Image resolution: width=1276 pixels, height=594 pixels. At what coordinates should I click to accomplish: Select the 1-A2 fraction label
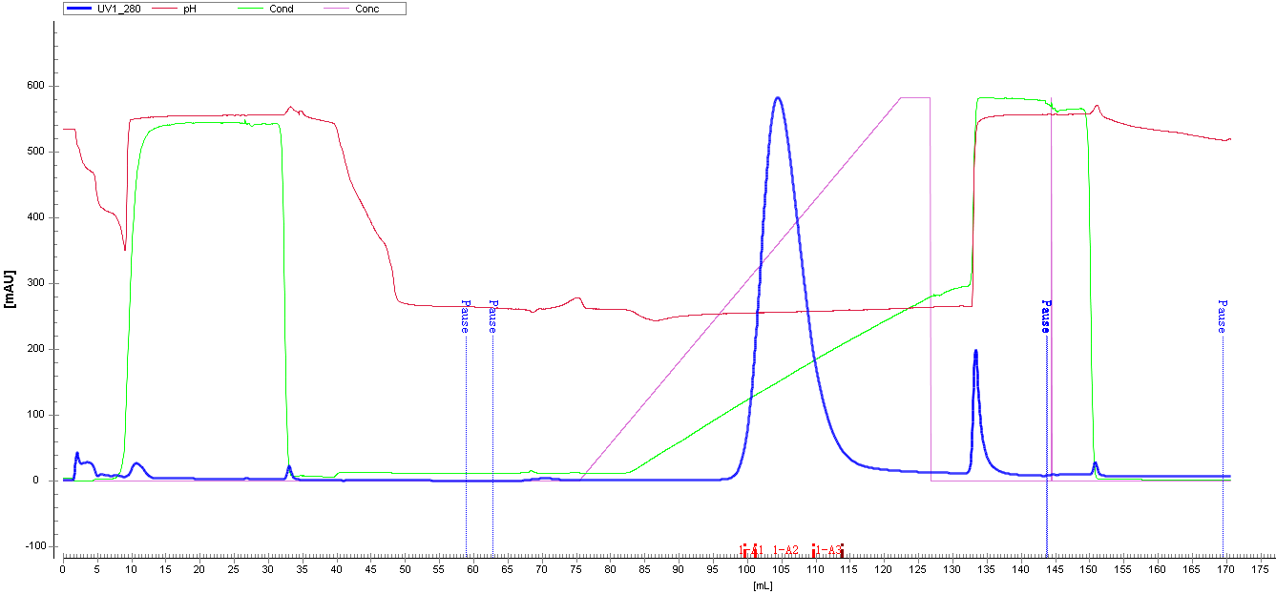pos(785,550)
